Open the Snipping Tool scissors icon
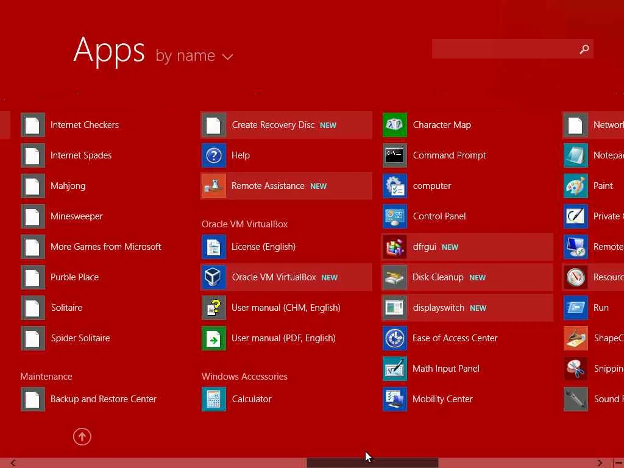624x468 pixels. coord(575,369)
